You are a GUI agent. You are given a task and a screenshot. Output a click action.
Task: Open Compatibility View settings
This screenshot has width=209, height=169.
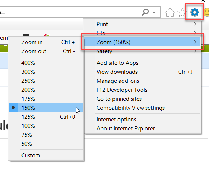point(142,108)
